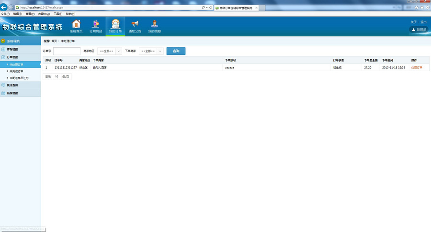431x232 pixels.
Task: Open the 系统首页 house icon
Action: click(76, 24)
